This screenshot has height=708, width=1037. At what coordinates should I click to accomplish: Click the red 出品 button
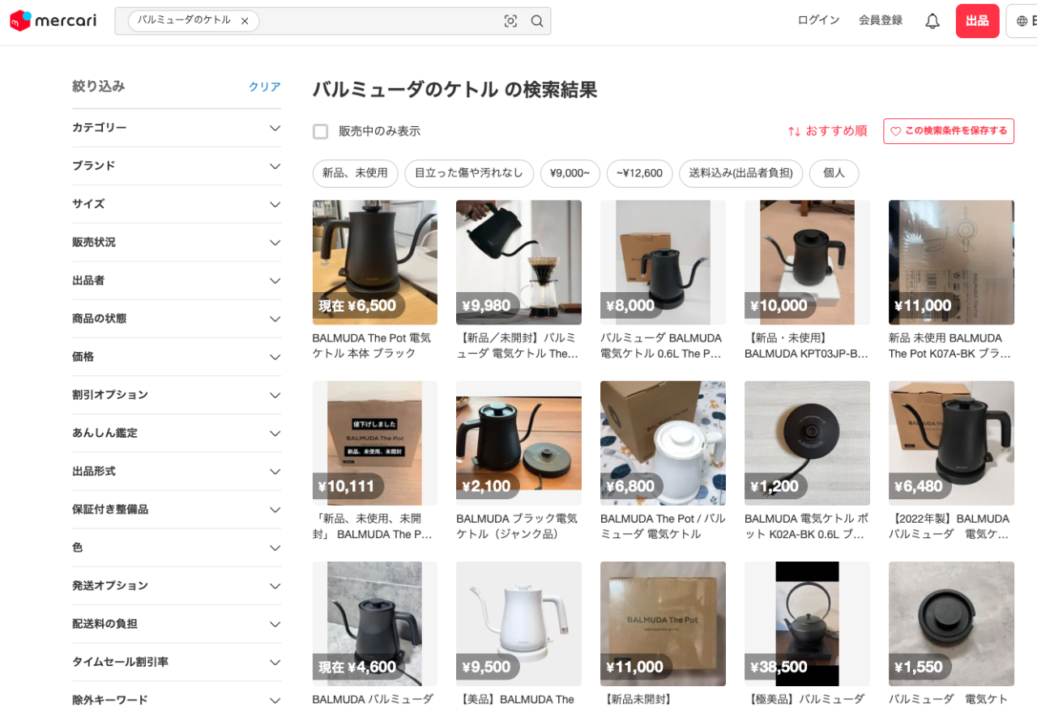coord(977,21)
